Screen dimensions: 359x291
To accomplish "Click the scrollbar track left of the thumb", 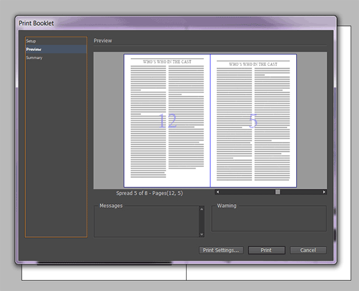I will pos(245,192).
